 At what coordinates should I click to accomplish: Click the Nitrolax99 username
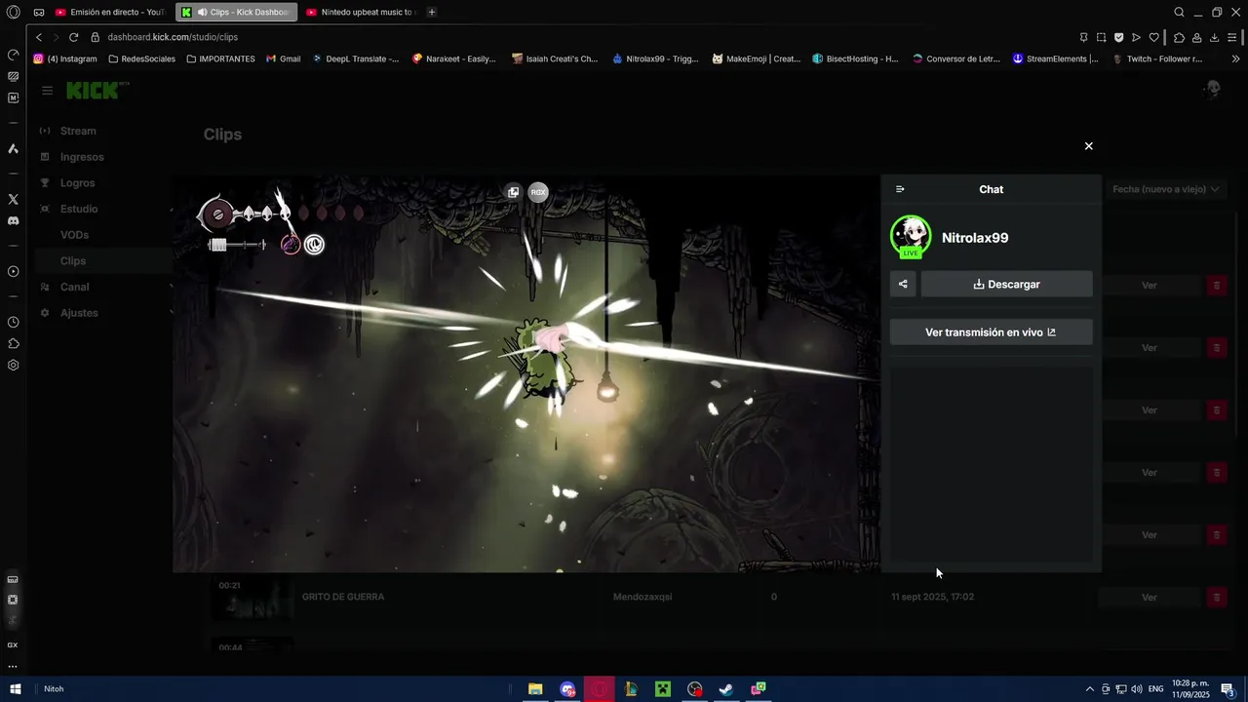click(x=975, y=238)
